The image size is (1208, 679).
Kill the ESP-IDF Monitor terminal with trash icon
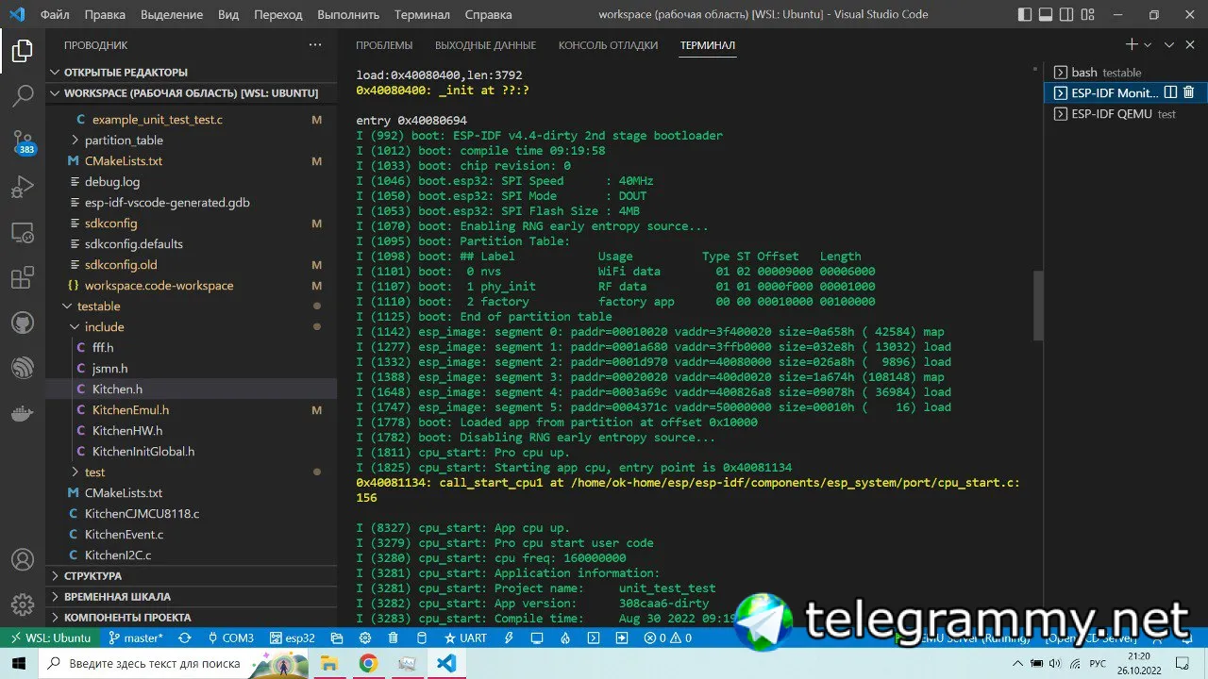click(x=1189, y=92)
